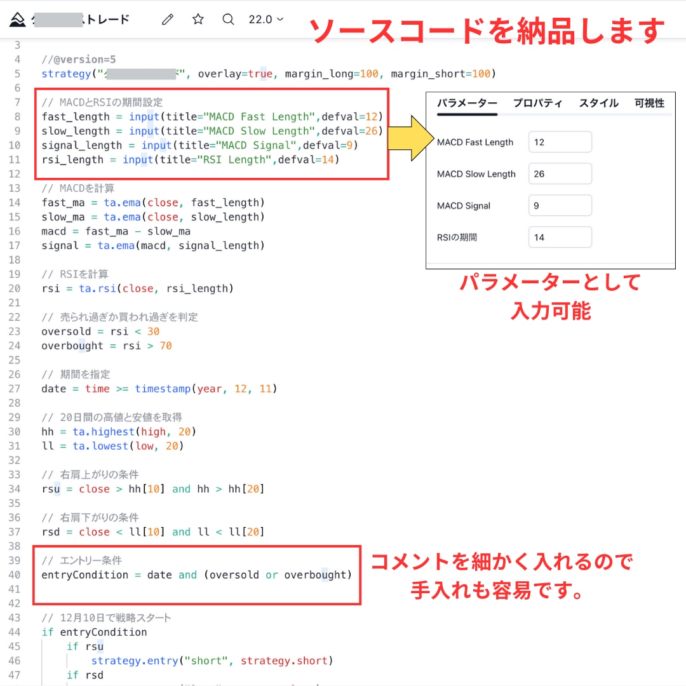Click the rsu = close > hh[10] line
686x686 pixels.
pyautogui.click(x=153, y=489)
